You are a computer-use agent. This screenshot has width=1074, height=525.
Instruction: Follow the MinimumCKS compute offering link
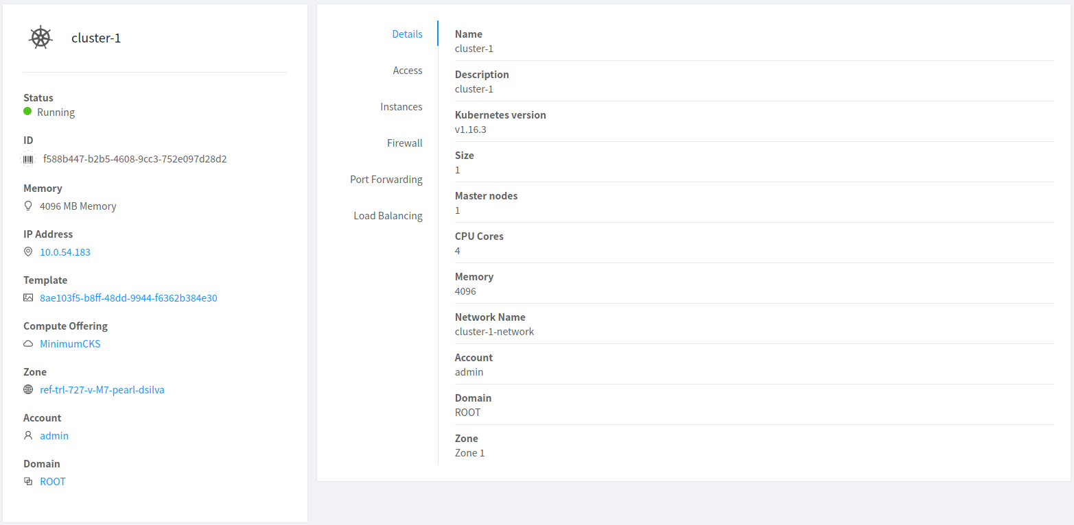pos(70,343)
